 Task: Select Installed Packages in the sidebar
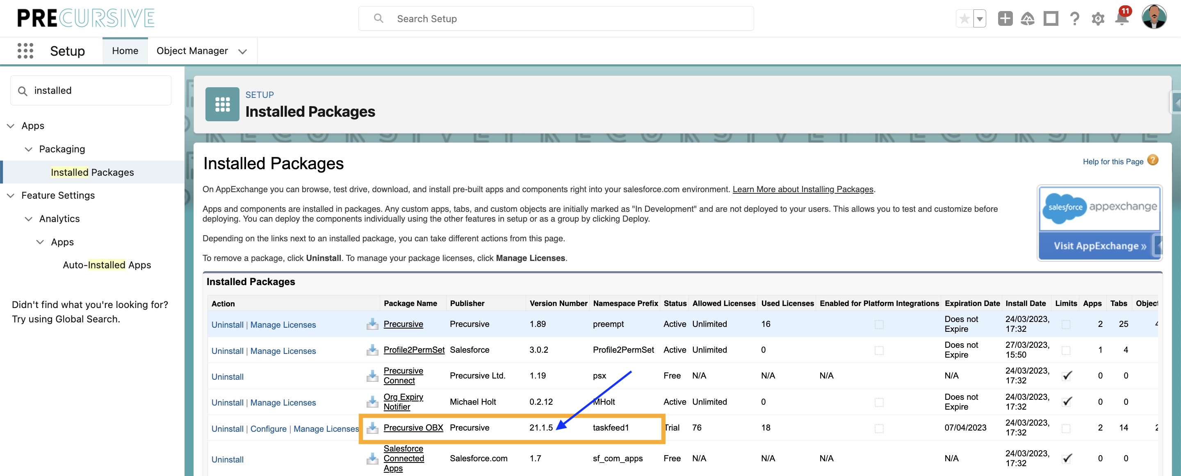pyautogui.click(x=92, y=172)
